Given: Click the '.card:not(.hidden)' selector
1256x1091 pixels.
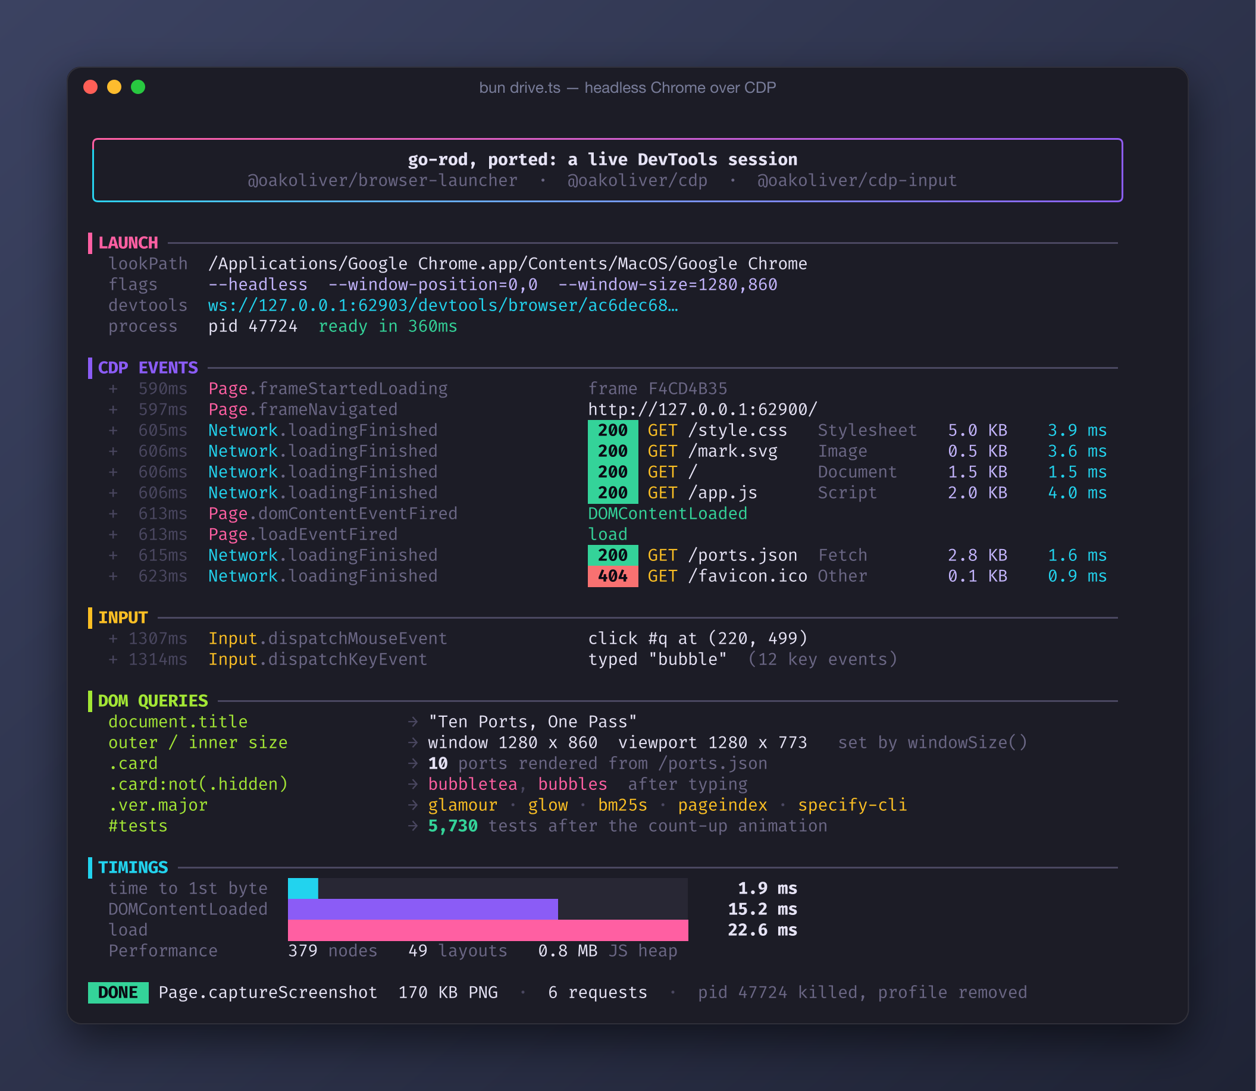Looking at the screenshot, I should pos(198,784).
